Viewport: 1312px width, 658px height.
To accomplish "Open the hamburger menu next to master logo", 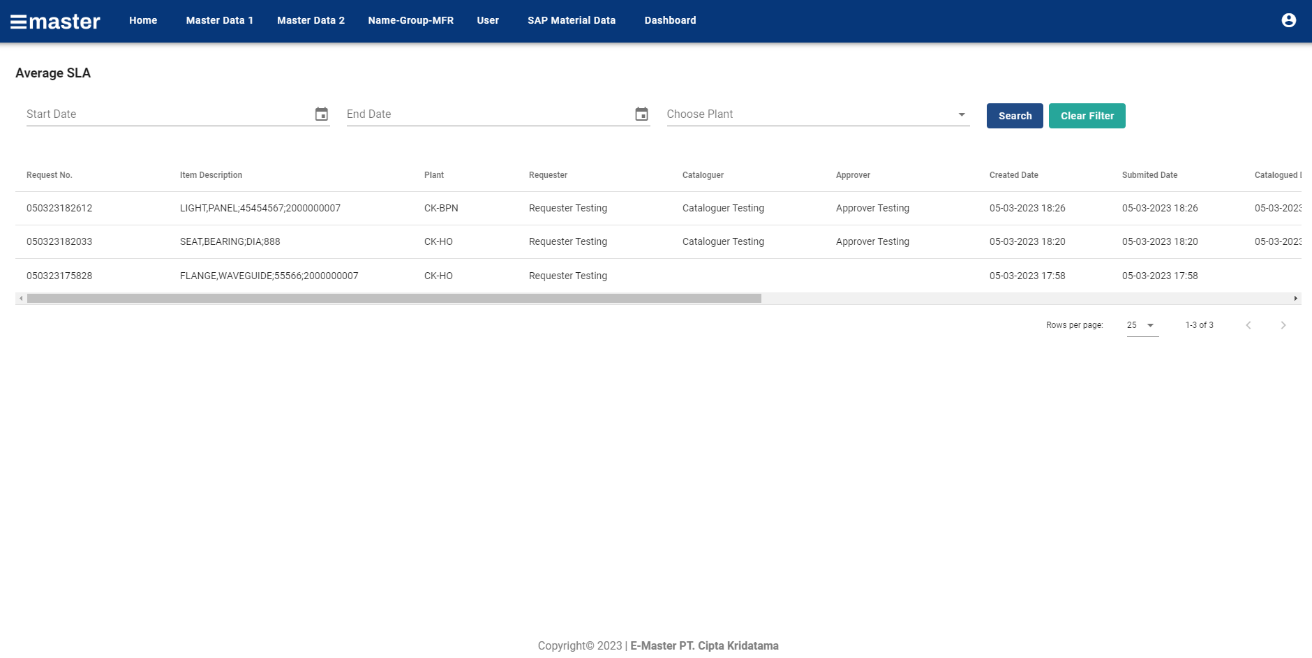I will pyautogui.click(x=19, y=20).
